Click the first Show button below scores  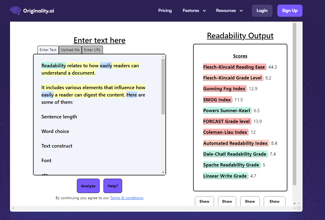coord(204,201)
